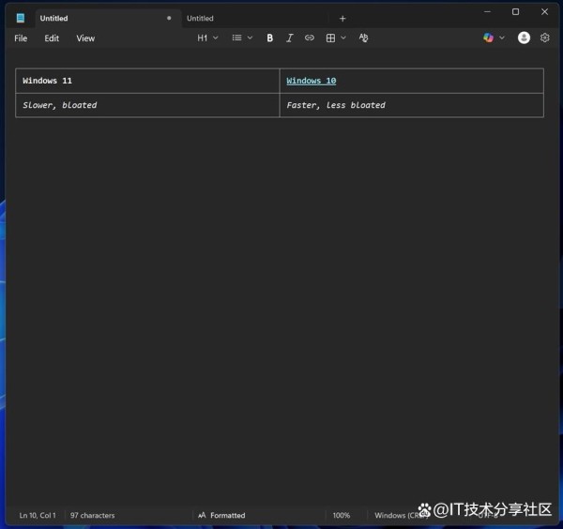Click the Windows 10 hyperlink in table
The height and width of the screenshot is (529, 563).
[312, 82]
